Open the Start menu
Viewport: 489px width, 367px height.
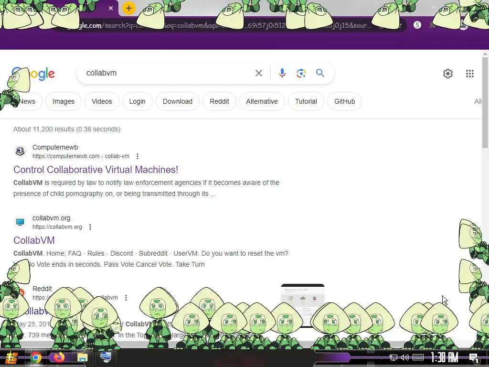tap(11, 357)
